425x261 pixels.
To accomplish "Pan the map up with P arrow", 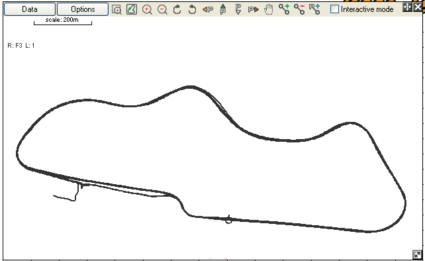I will tap(223, 9).
